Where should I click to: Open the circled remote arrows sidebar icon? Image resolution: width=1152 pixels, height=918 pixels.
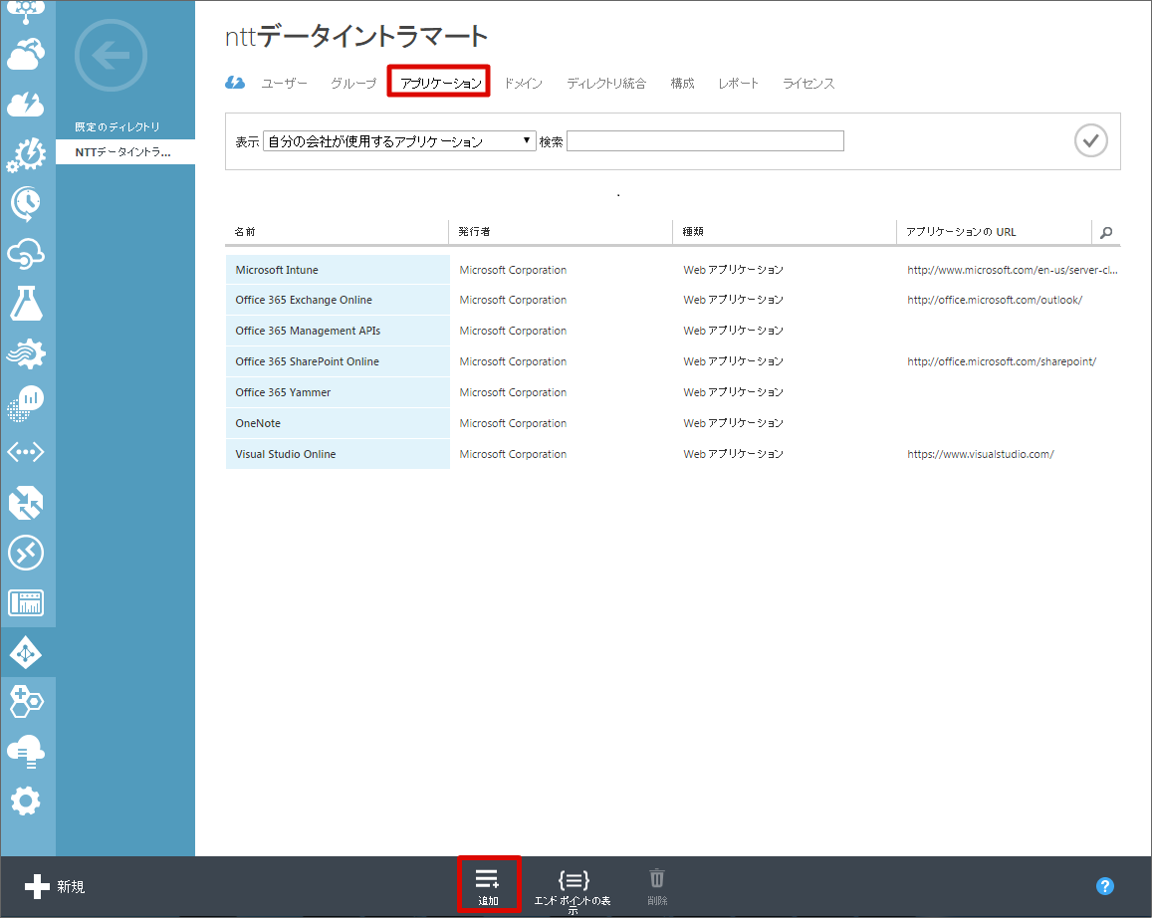26,553
